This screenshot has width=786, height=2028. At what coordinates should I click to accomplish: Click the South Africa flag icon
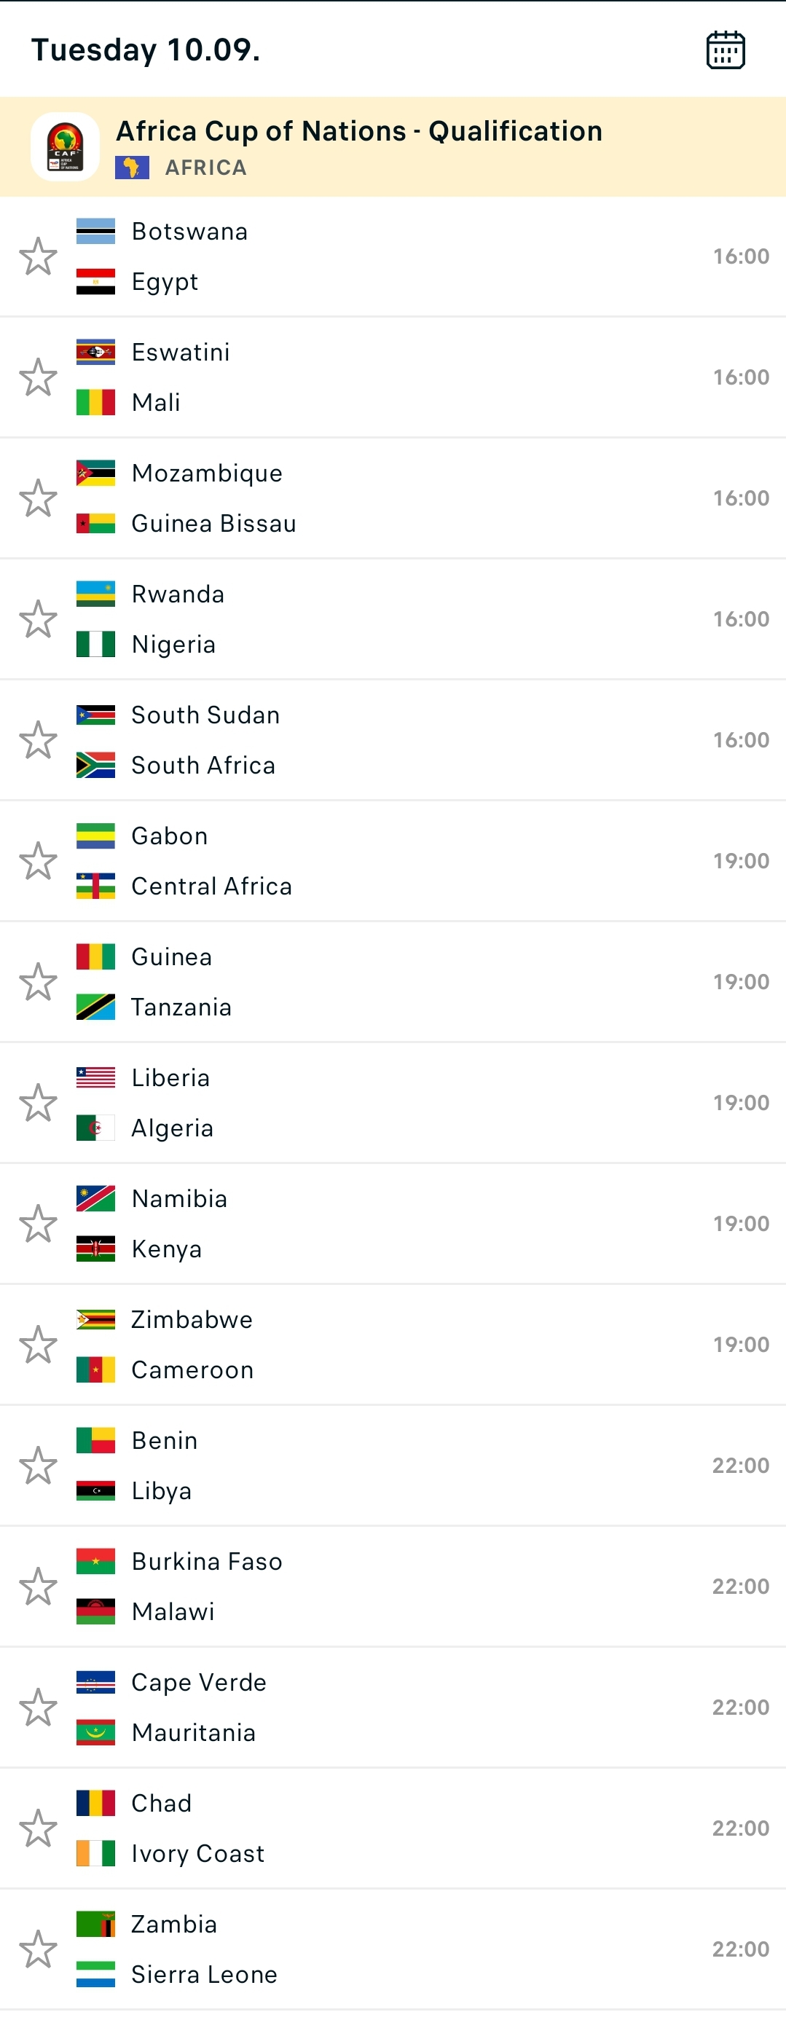click(x=95, y=765)
